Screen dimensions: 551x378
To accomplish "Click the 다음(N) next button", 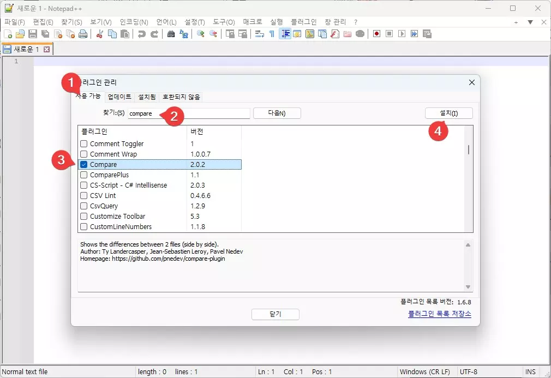I will [x=277, y=113].
